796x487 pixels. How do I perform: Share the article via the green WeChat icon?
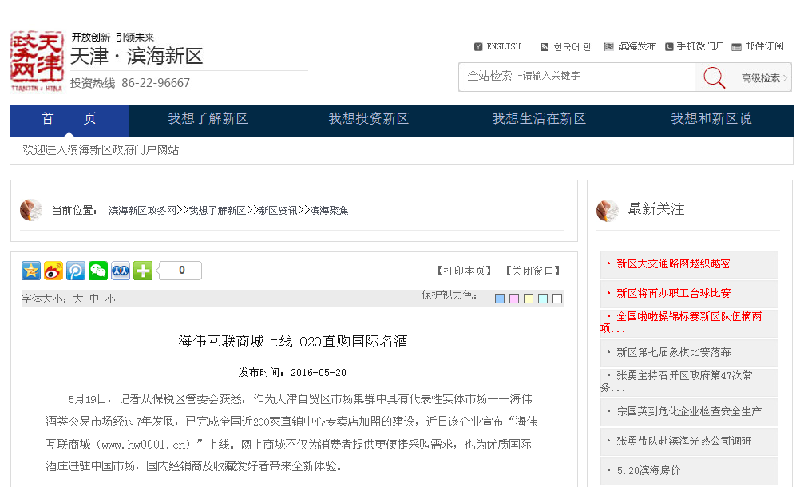pos(98,271)
